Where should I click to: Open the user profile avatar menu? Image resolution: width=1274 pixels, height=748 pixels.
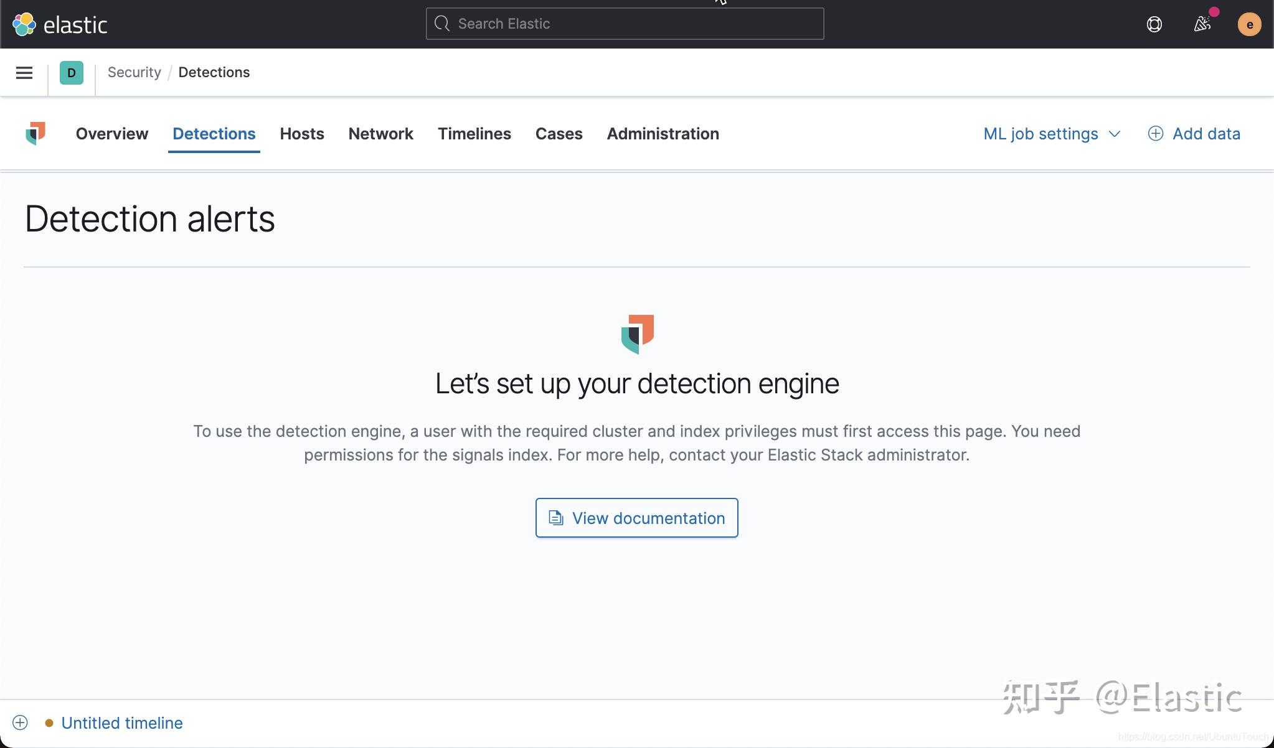(1250, 24)
